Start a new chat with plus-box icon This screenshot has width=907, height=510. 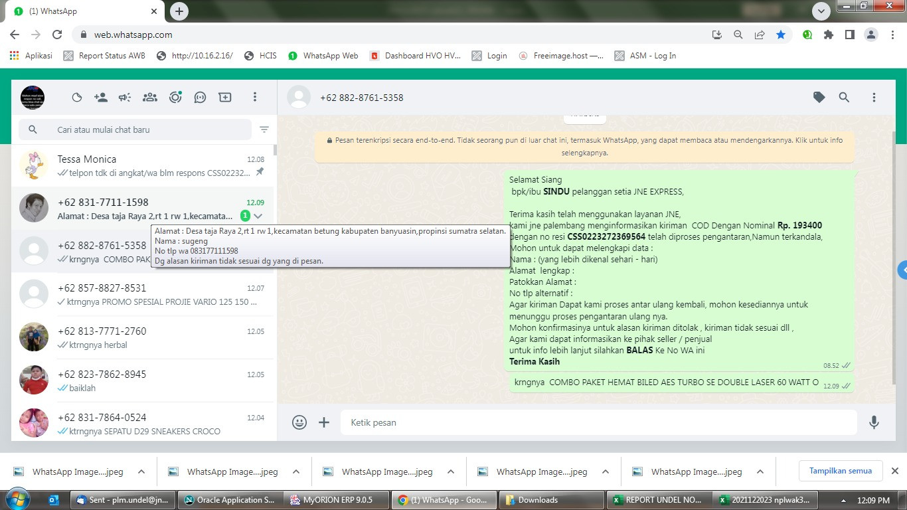click(225, 98)
